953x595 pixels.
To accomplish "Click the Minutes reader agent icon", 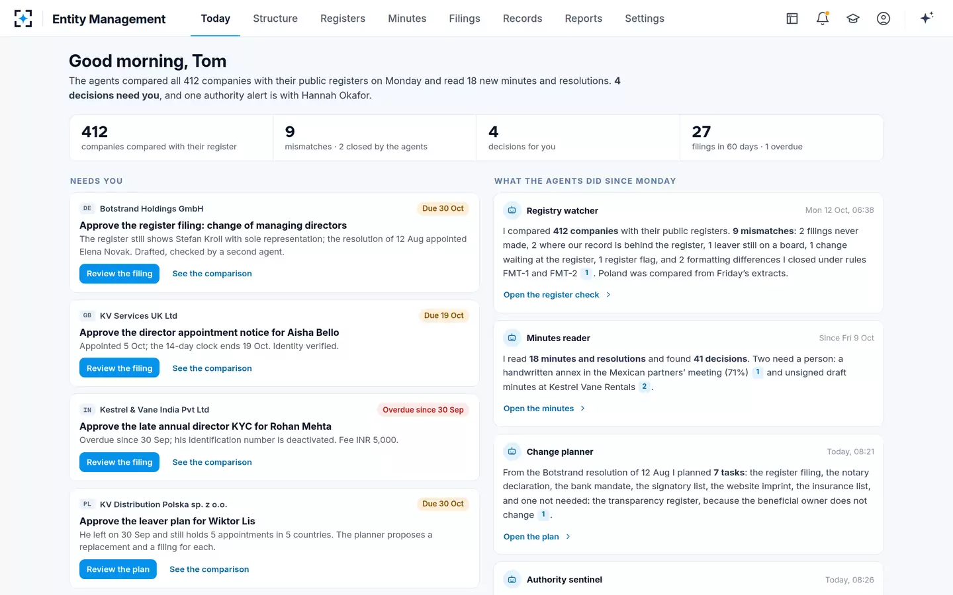I will (x=512, y=338).
